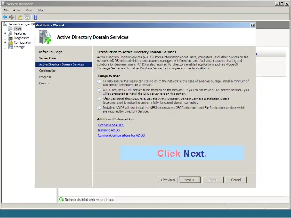Click the Cancel button

click(x=236, y=180)
